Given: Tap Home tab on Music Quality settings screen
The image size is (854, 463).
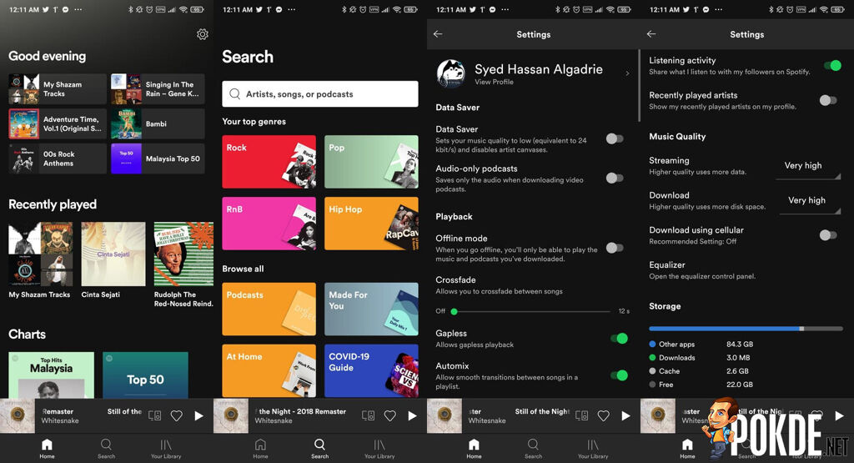Looking at the screenshot, I should pyautogui.click(x=687, y=448).
